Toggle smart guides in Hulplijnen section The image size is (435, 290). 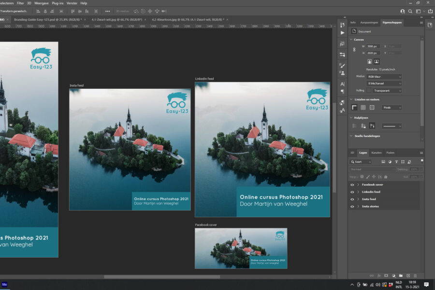point(372,126)
